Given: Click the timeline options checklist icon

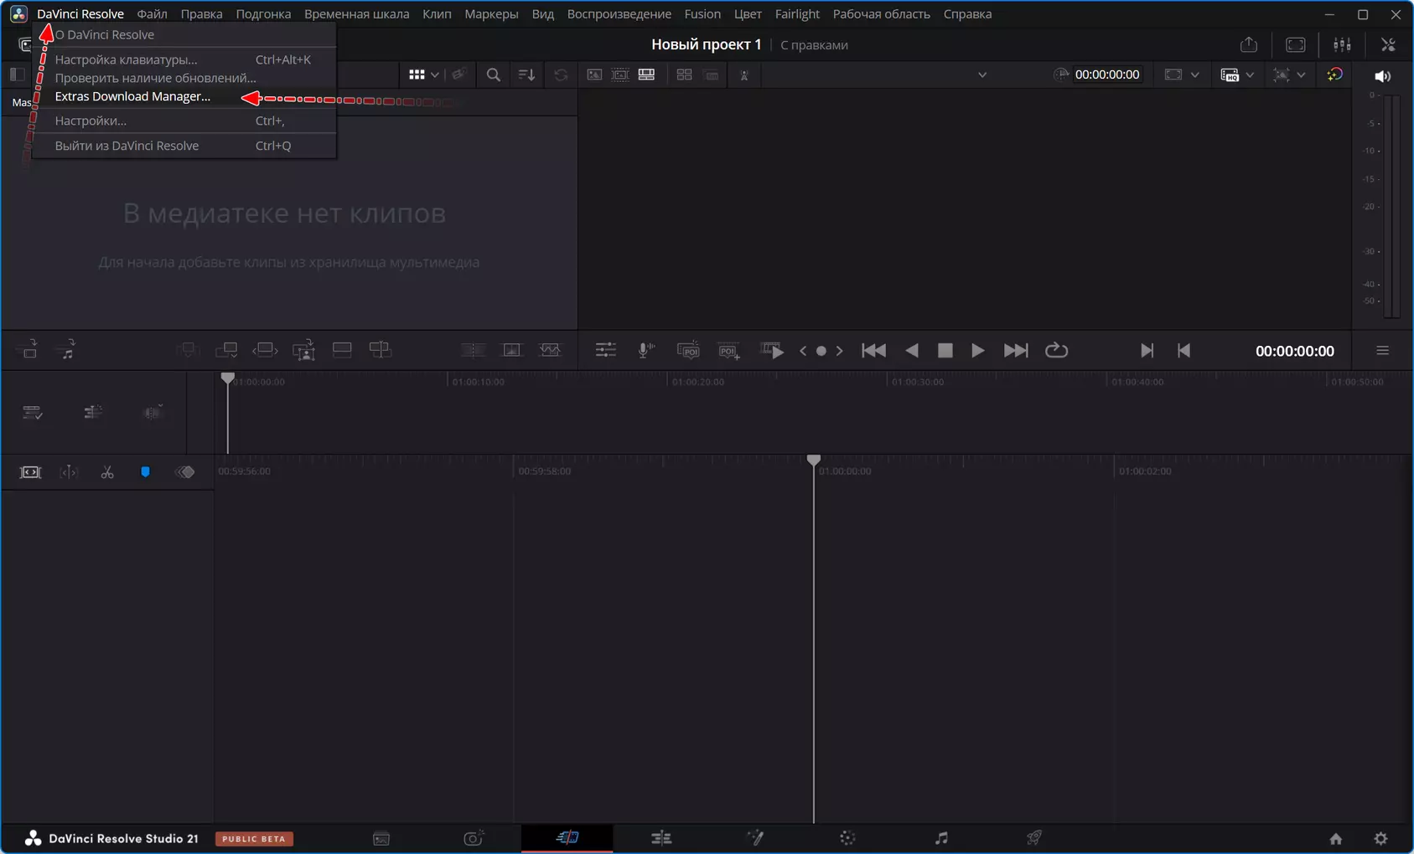Looking at the screenshot, I should point(33,412).
